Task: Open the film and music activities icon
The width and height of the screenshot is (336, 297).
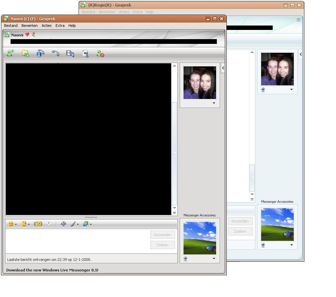Action: click(70, 53)
